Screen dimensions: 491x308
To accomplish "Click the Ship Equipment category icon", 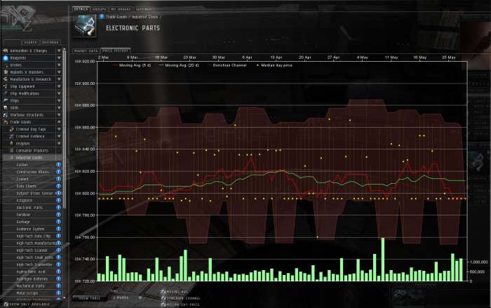I will click(x=6, y=86).
